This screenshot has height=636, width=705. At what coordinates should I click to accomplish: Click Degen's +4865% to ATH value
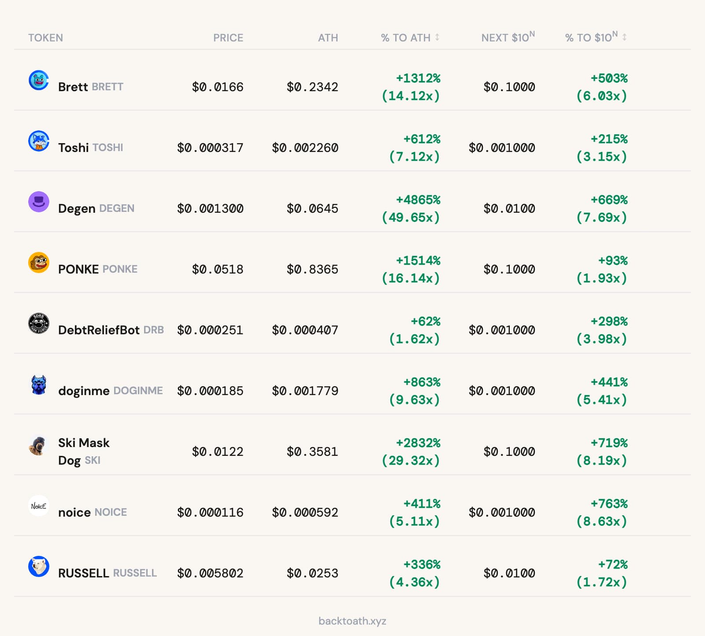pyautogui.click(x=418, y=200)
